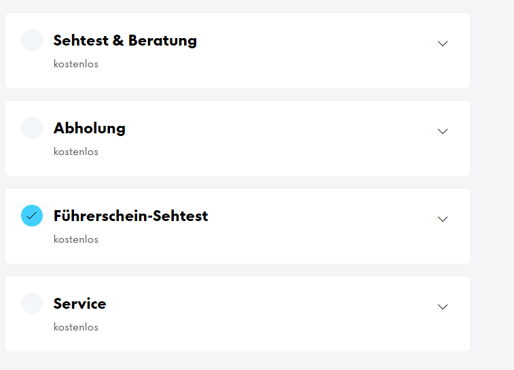Viewport: 514px width, 370px height.
Task: Expand the Service chevron arrow
Action: coord(443,307)
